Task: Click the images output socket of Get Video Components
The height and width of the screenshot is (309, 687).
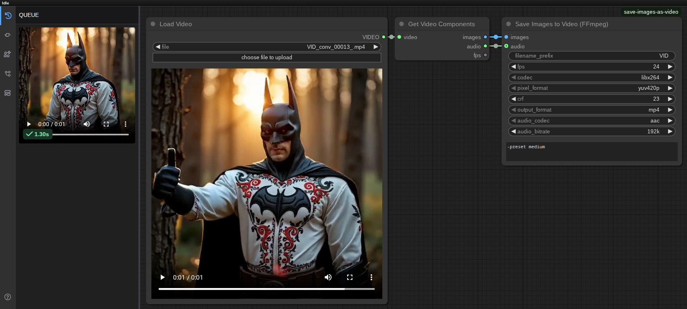Action: coord(485,37)
